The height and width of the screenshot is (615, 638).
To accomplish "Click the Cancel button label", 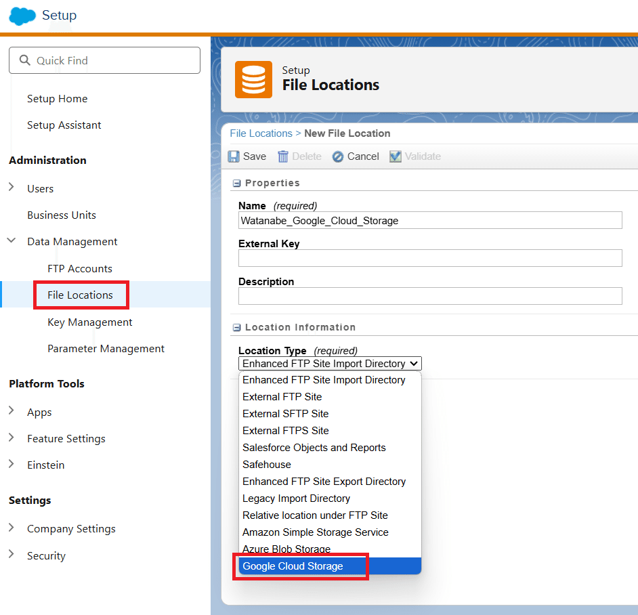I will coord(363,156).
